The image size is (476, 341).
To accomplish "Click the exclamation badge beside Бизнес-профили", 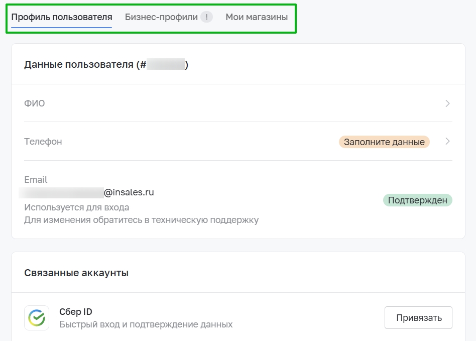I will pyautogui.click(x=206, y=17).
